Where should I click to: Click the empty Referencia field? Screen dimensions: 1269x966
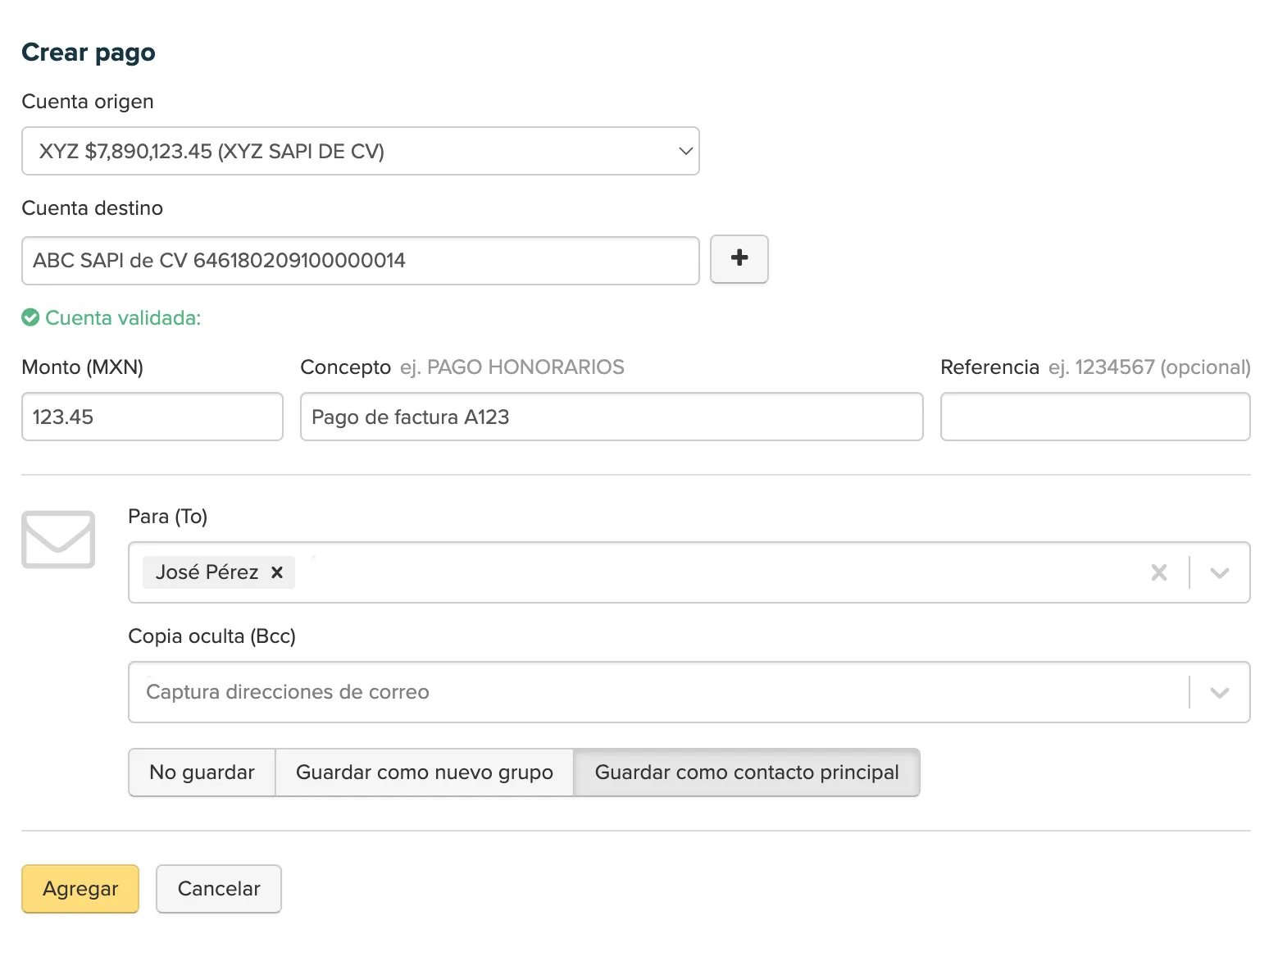coord(1094,417)
